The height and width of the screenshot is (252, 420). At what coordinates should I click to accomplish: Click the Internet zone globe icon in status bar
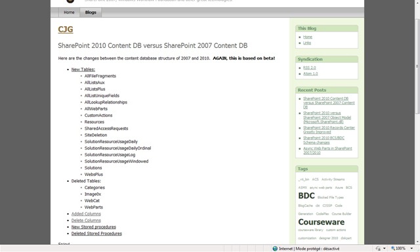point(275,249)
